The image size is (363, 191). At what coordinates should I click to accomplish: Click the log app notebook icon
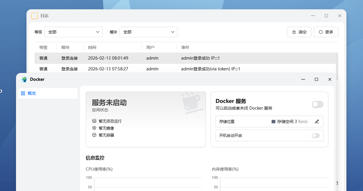coord(35,16)
